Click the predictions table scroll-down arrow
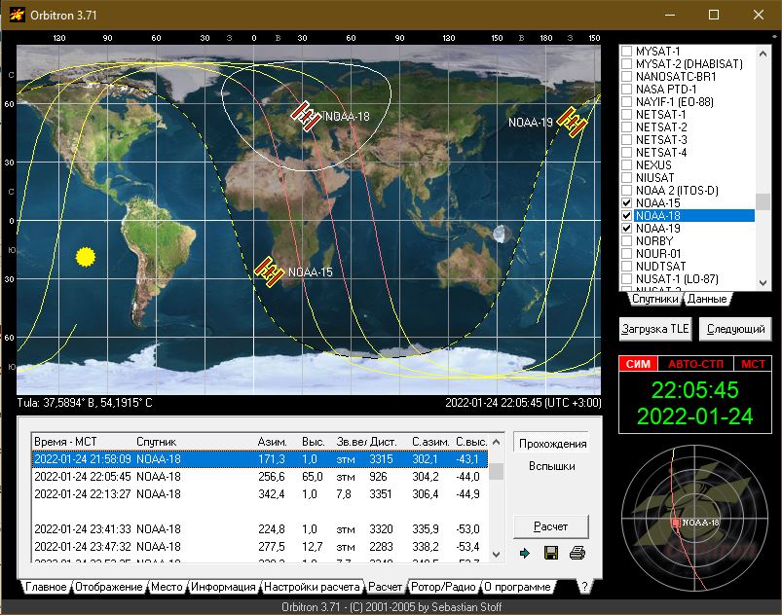The height and width of the screenshot is (615, 782). click(496, 555)
